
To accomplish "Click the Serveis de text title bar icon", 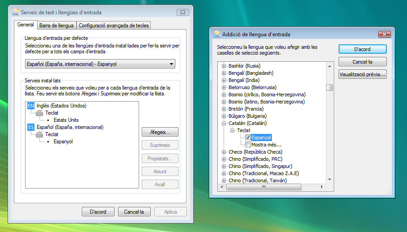I will 16,13.
